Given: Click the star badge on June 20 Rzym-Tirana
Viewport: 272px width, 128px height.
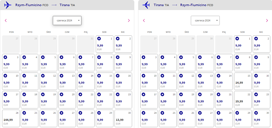Looking at the screenshot, I should 62,95.
